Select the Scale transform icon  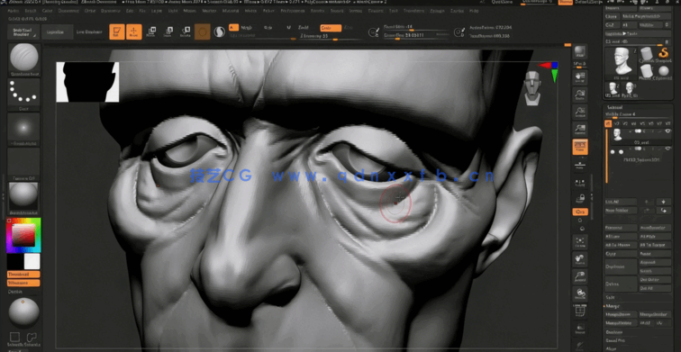coord(168,32)
